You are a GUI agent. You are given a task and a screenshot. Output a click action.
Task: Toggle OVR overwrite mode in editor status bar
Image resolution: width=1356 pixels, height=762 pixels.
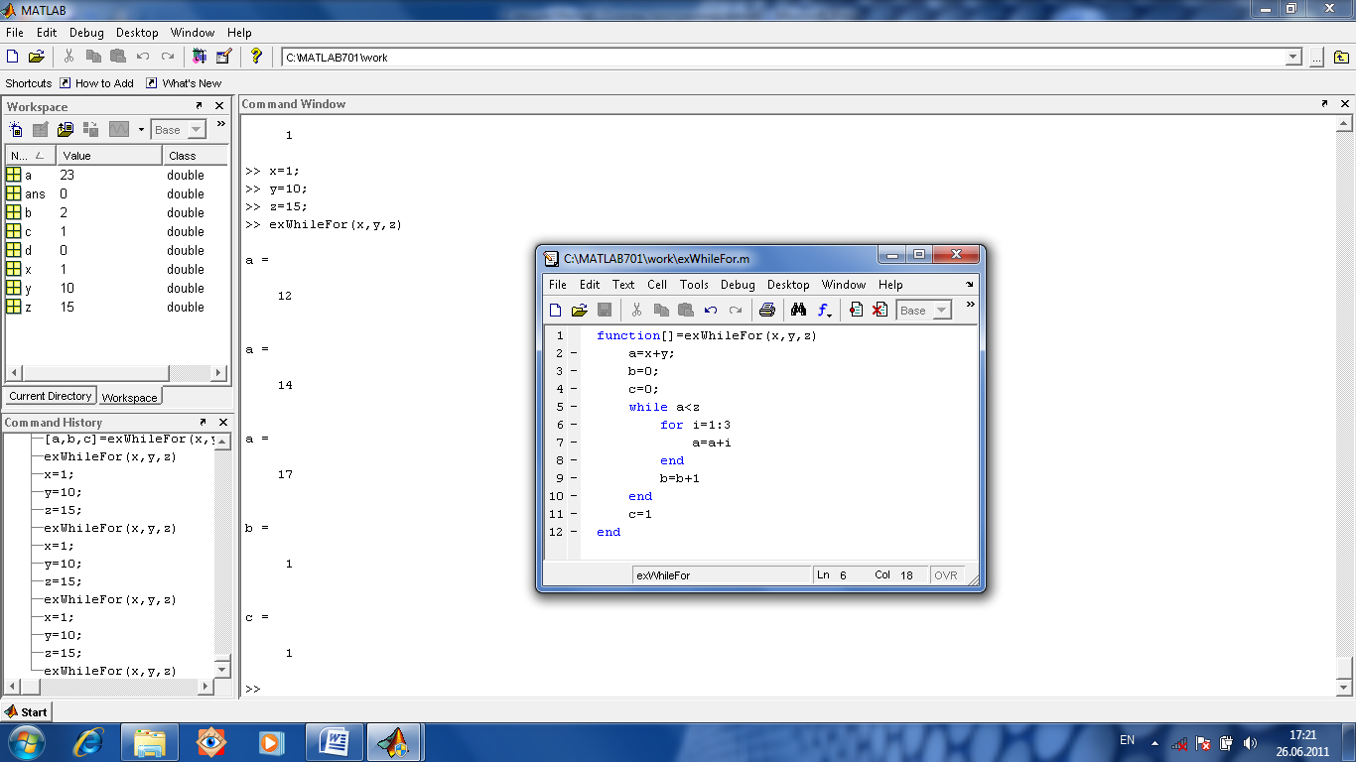946,575
